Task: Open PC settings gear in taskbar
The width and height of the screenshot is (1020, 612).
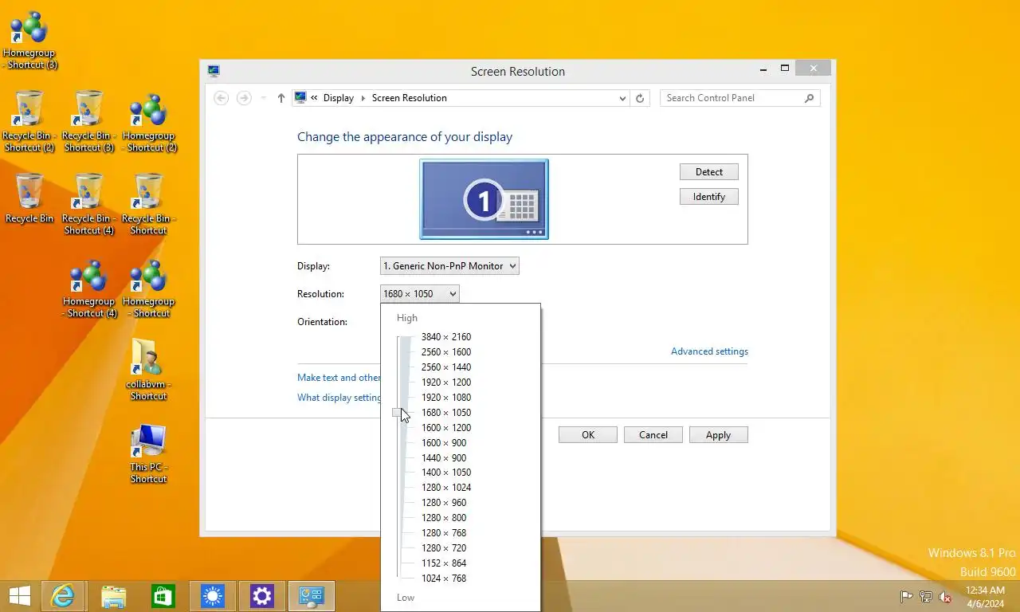Action: tap(261, 596)
